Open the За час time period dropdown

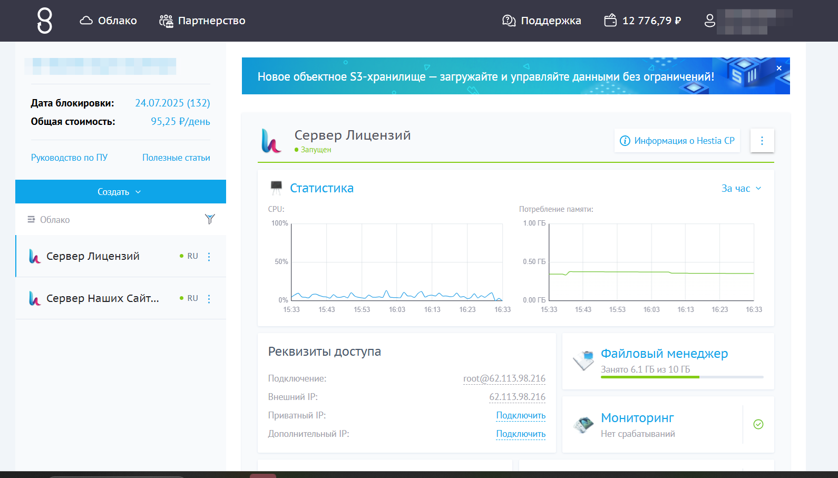[741, 189]
